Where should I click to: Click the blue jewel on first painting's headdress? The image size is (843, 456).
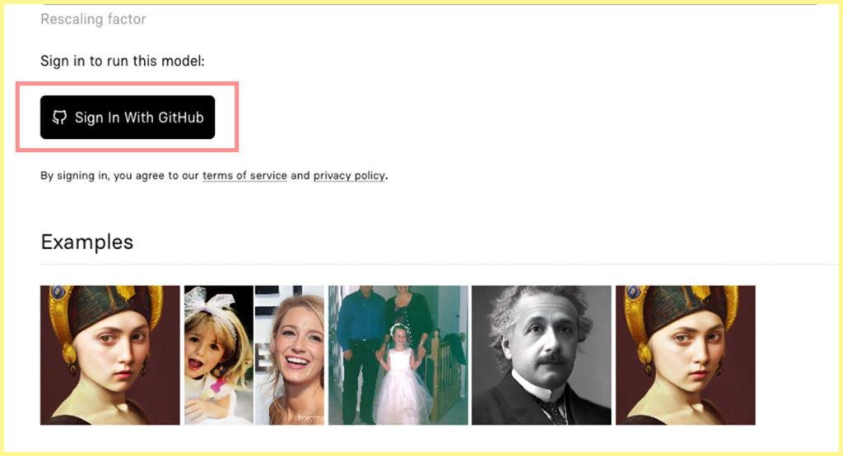tap(58, 292)
